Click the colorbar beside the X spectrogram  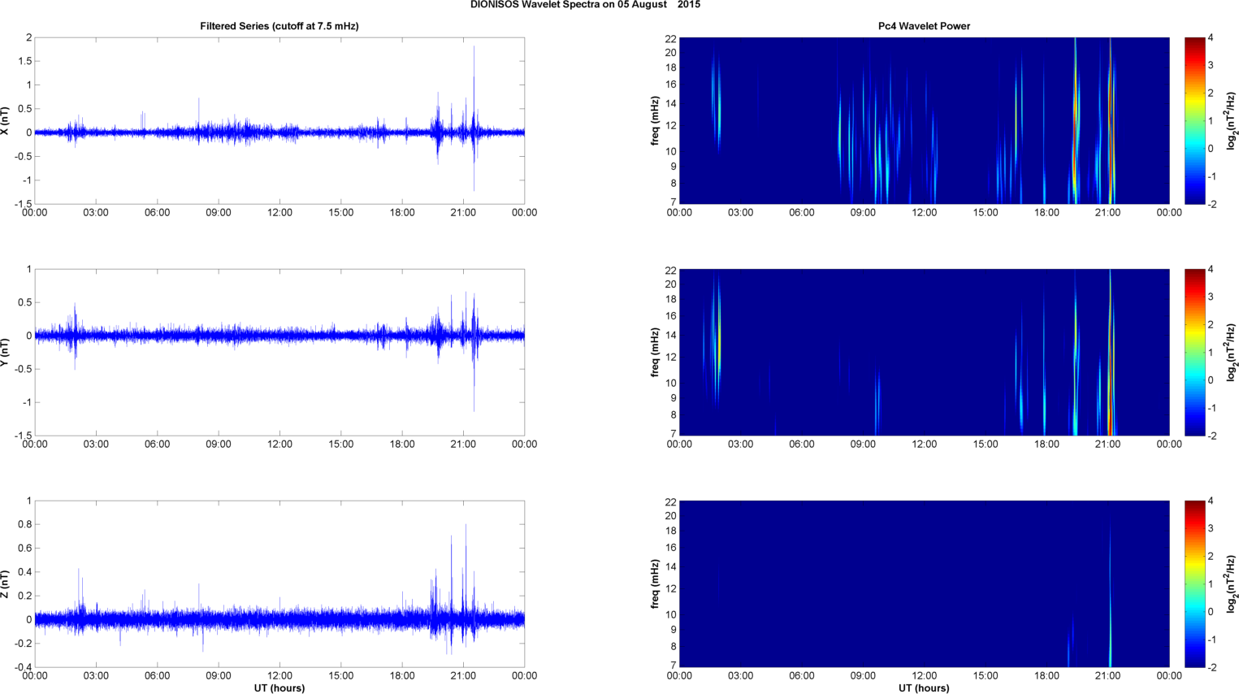tap(1194, 121)
